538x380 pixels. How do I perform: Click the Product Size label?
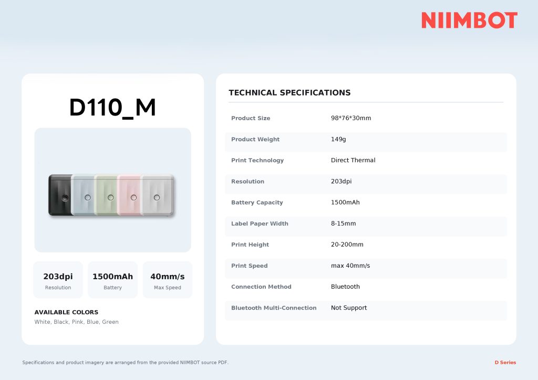coord(251,118)
